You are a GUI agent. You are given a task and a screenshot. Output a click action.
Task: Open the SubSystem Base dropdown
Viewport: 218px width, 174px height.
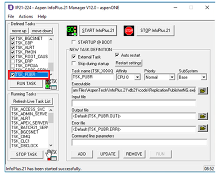204,77
